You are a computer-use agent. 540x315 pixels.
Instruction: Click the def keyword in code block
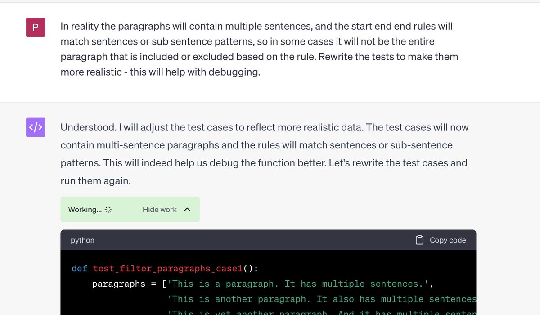(80, 269)
